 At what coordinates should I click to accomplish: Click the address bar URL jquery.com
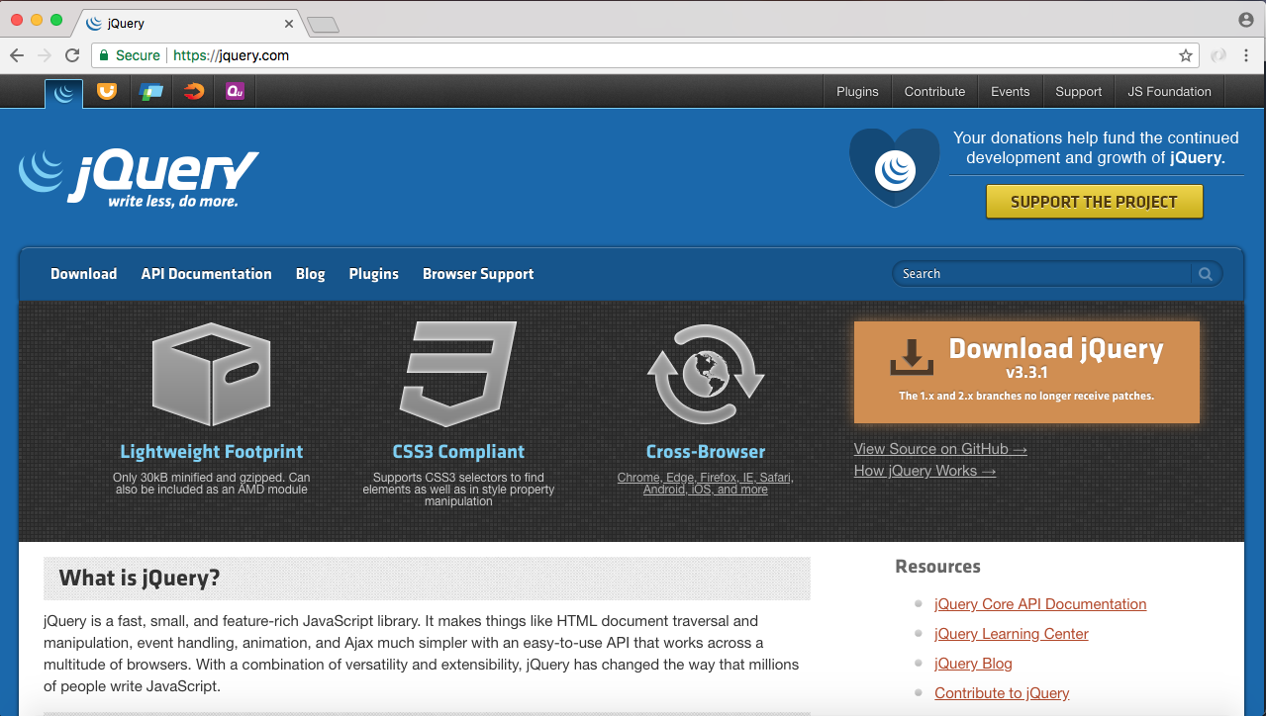click(x=231, y=55)
